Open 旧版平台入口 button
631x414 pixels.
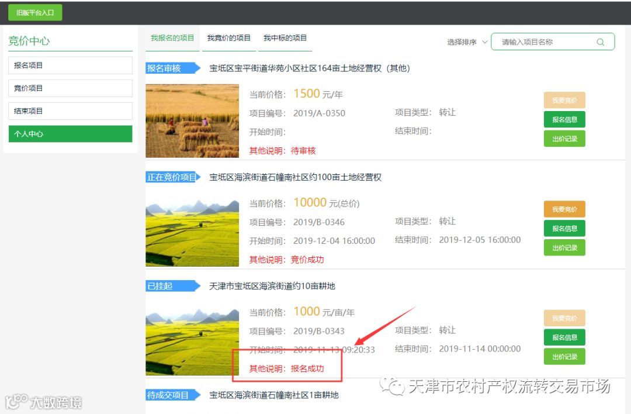coord(35,12)
